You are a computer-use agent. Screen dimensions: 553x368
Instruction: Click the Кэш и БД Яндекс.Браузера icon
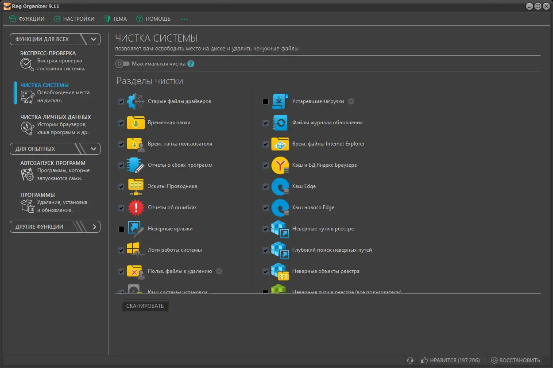tap(280, 165)
